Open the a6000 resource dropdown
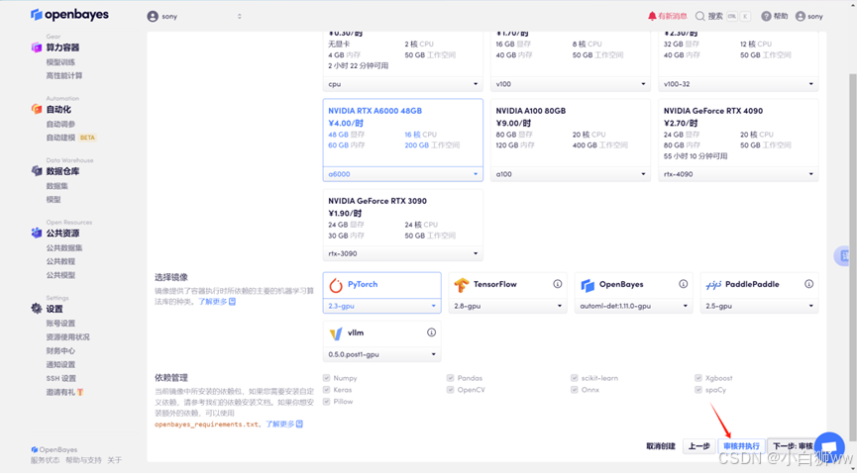The width and height of the screenshot is (857, 473). tap(403, 174)
